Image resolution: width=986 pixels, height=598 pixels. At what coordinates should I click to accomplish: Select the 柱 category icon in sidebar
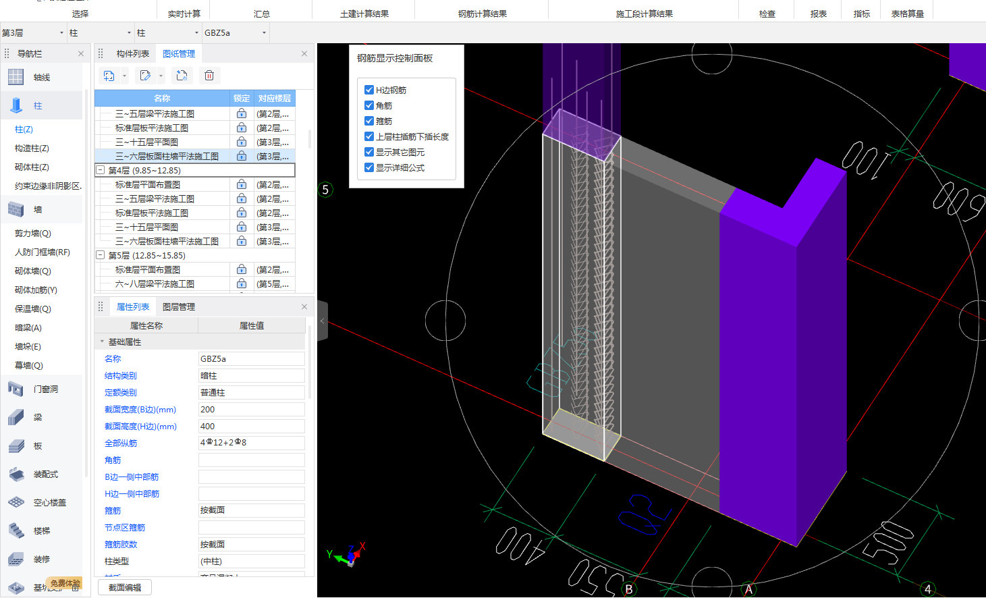pos(16,105)
